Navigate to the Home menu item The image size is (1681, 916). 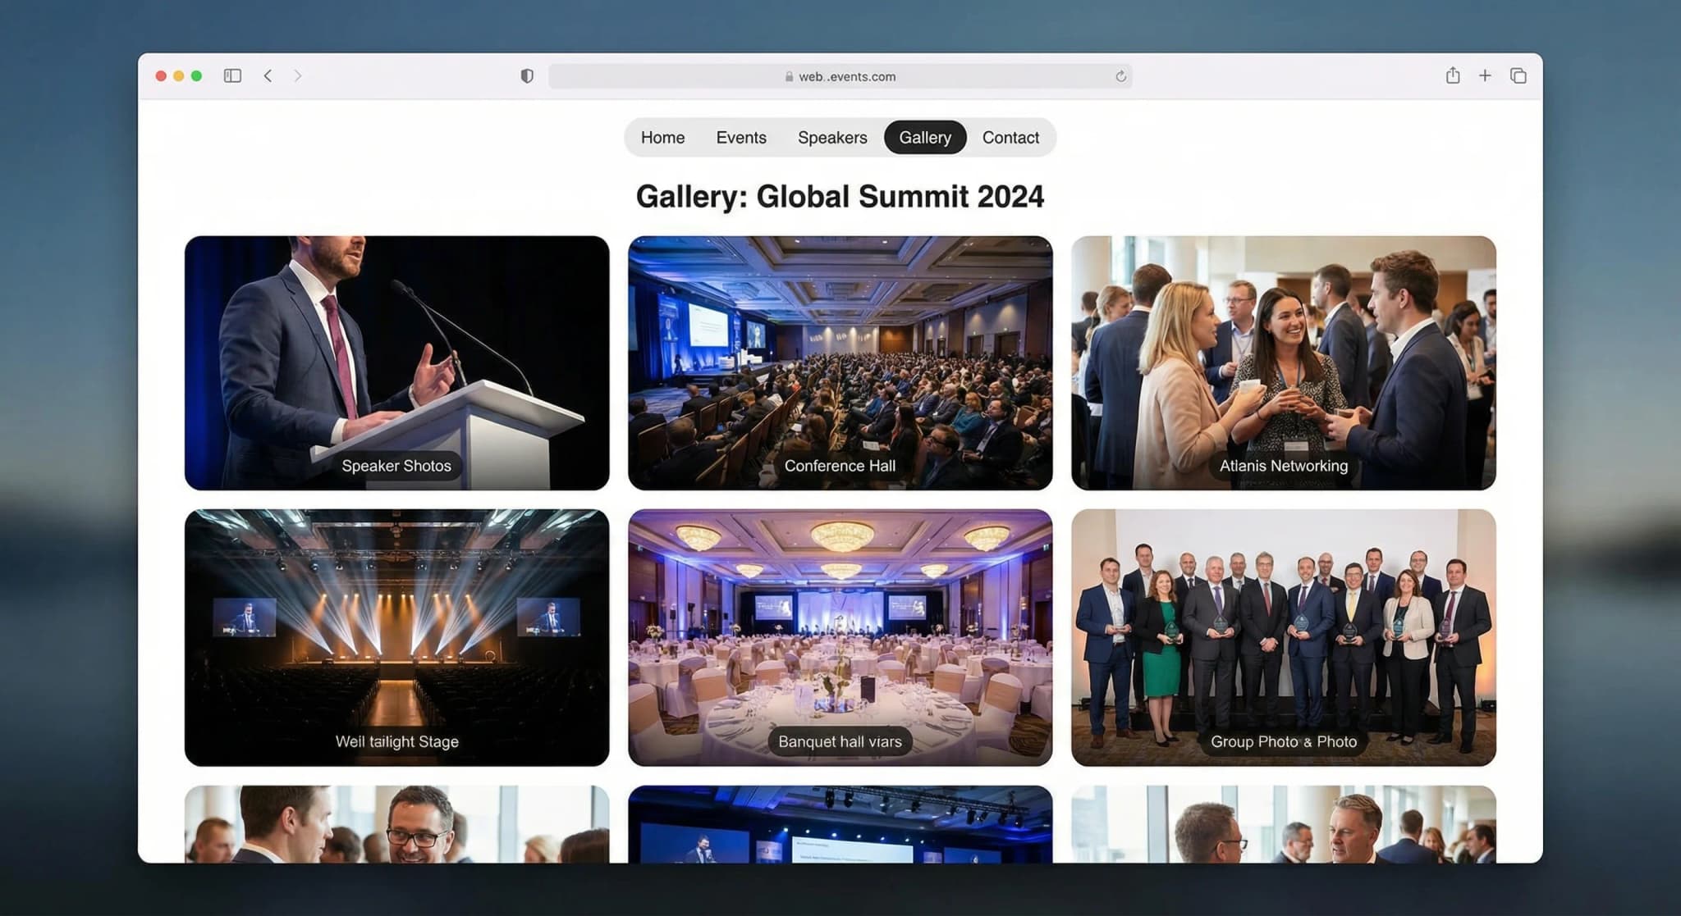(662, 137)
